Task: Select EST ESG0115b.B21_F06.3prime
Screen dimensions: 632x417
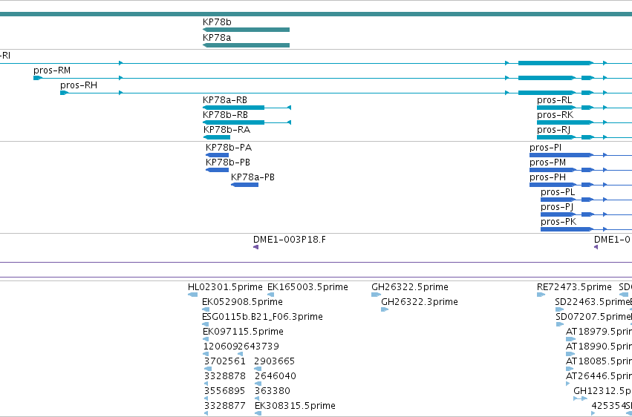Action: pos(206,324)
